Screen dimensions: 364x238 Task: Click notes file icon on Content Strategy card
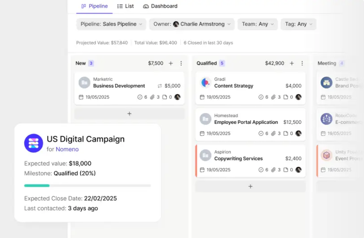(x=286, y=97)
